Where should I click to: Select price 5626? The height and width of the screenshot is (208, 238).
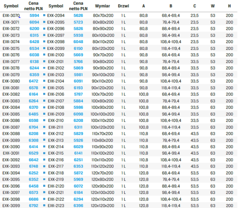[78, 16]
